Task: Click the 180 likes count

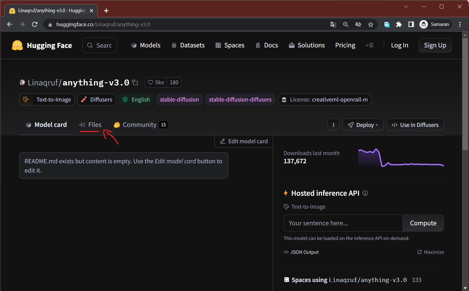Action: (174, 82)
